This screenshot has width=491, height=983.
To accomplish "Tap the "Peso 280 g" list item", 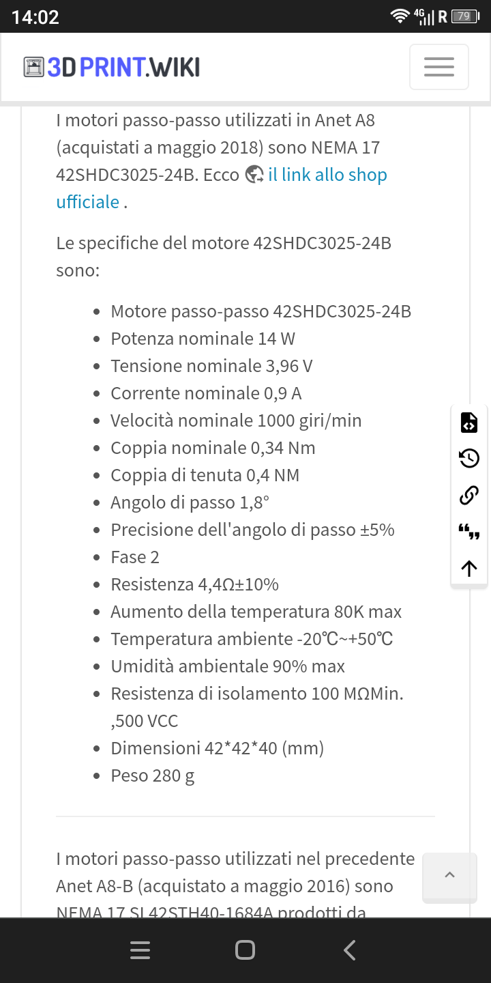I will [153, 775].
